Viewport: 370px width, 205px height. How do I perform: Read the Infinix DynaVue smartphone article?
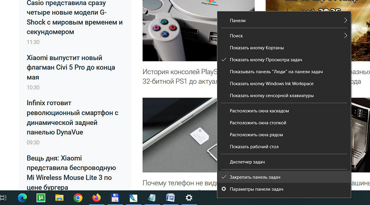pyautogui.click(x=72, y=118)
